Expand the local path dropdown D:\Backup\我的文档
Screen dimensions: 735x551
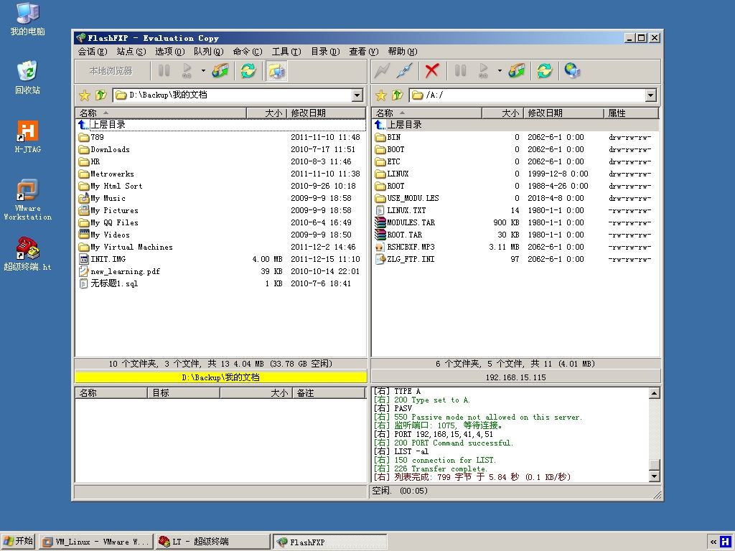(x=357, y=95)
